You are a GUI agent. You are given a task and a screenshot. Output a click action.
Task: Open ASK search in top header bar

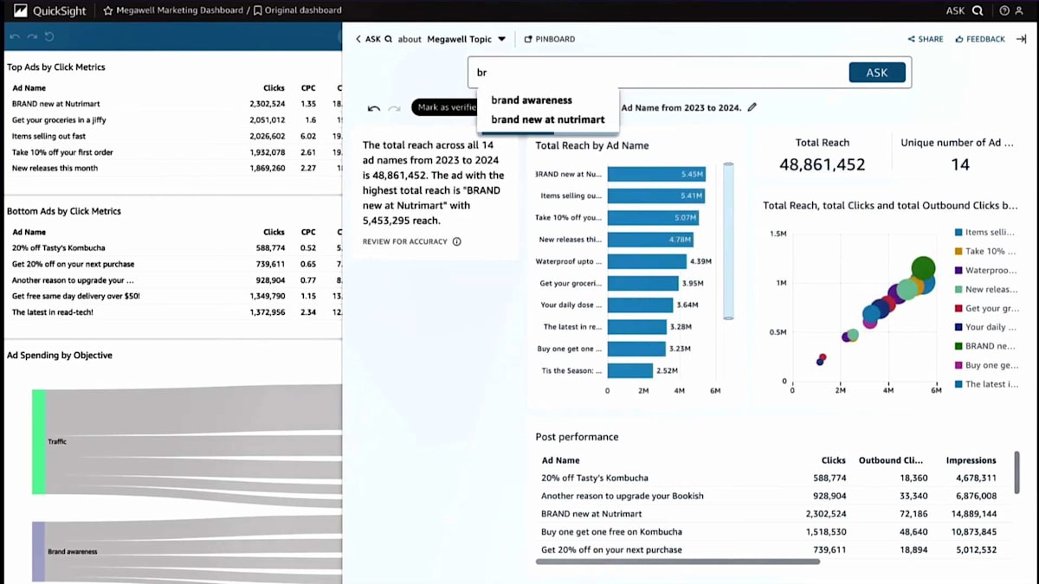point(964,10)
